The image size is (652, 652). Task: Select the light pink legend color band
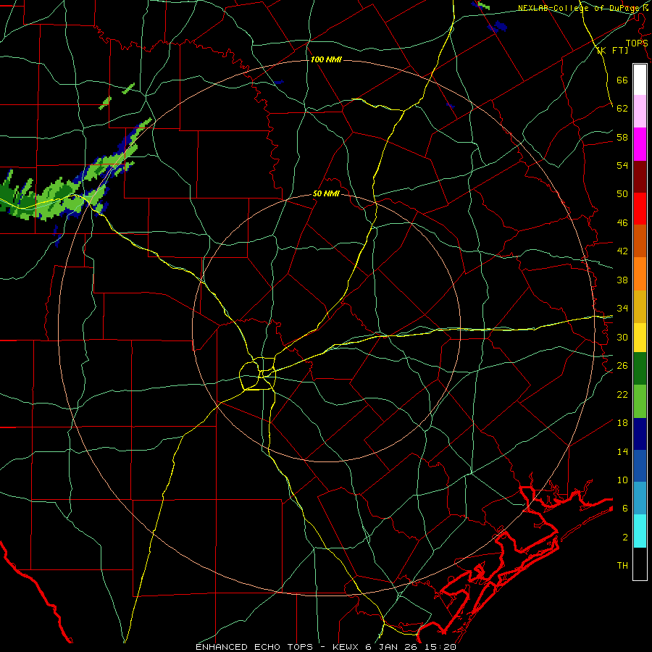(640, 111)
